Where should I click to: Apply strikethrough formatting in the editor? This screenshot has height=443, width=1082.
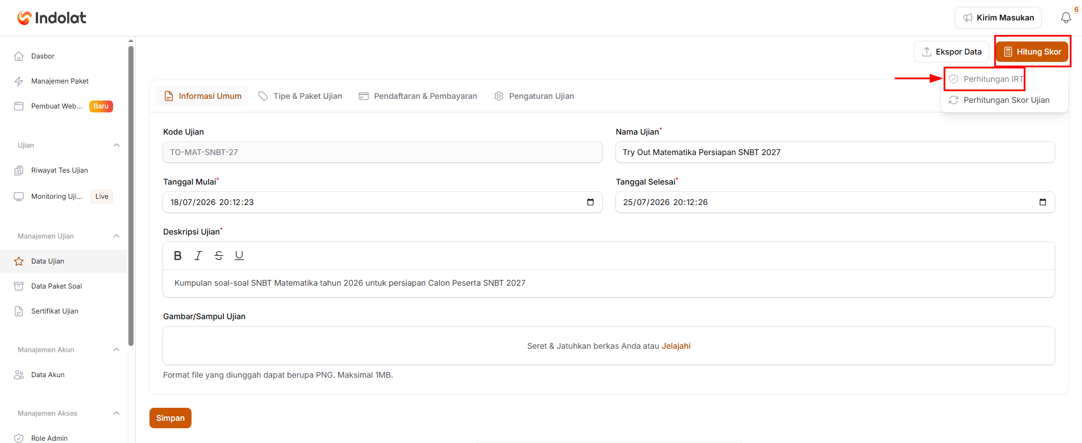pos(219,256)
